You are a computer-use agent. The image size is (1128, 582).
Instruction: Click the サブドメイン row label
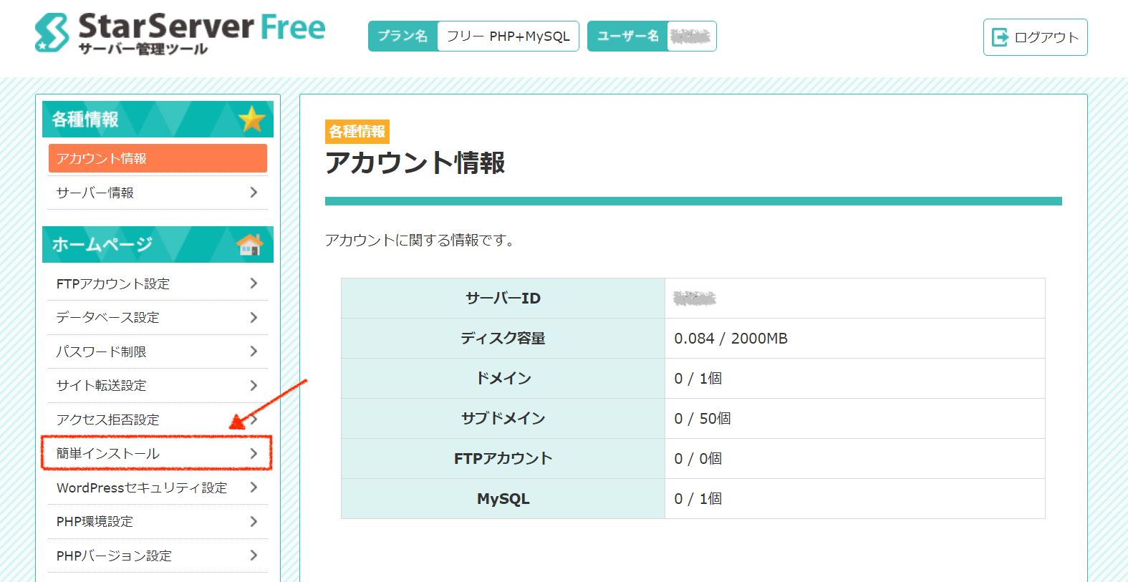coord(503,418)
